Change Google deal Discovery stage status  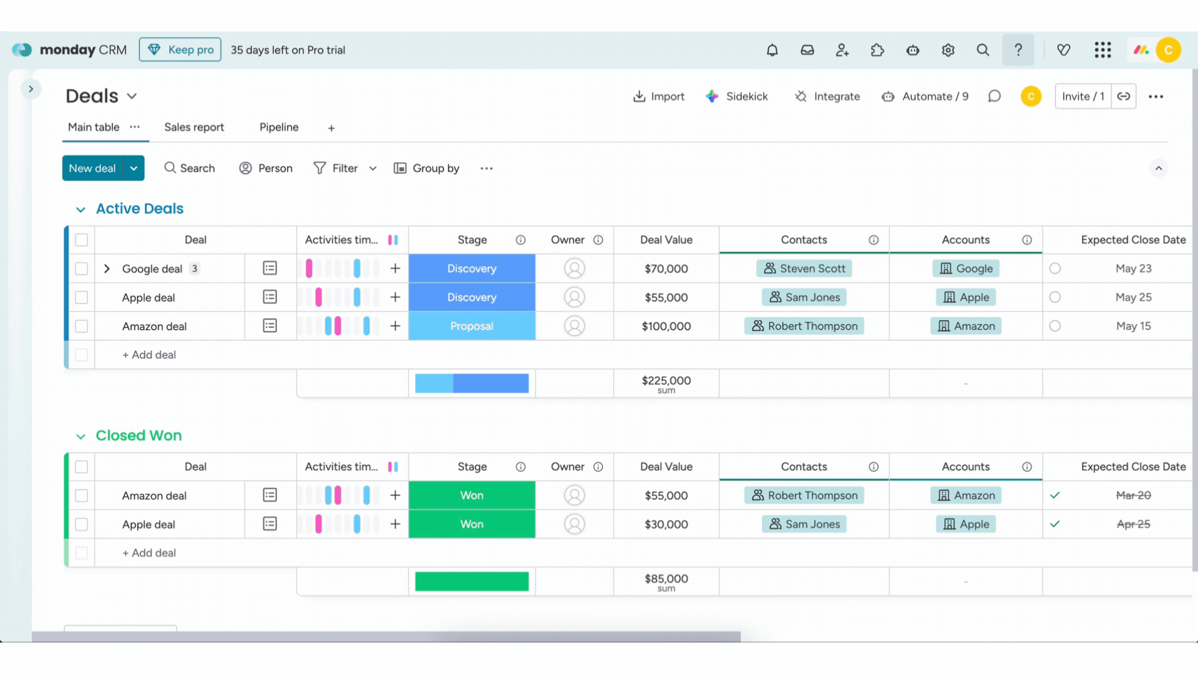(x=472, y=268)
